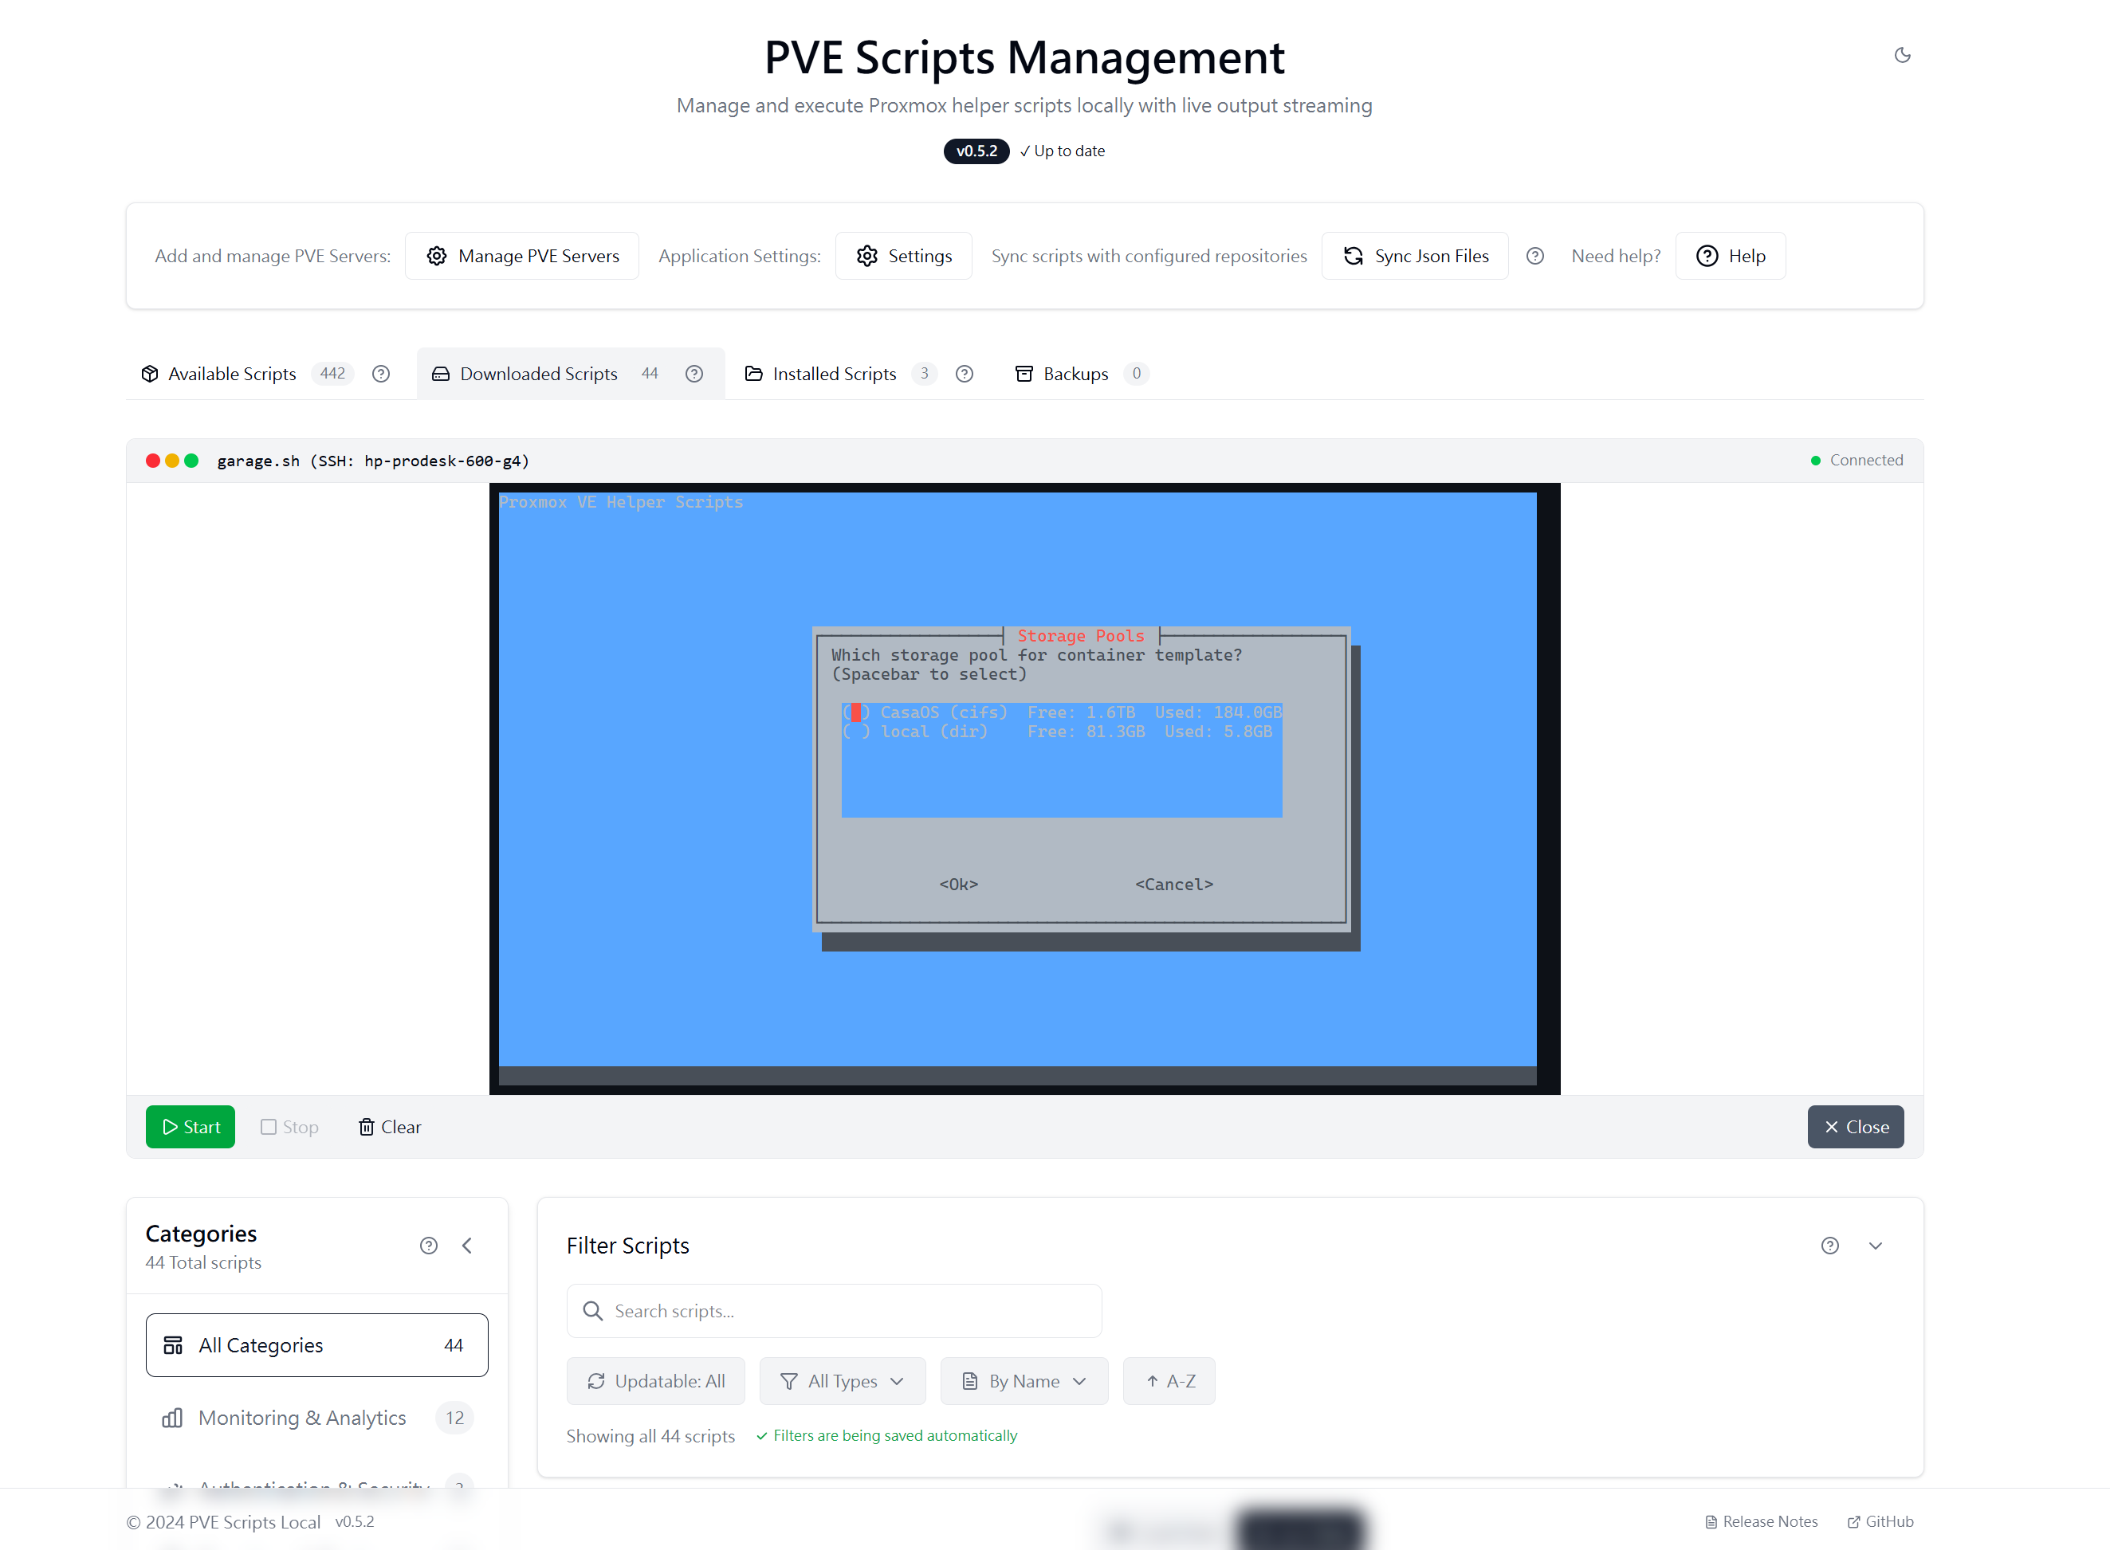Click Sync Json Files button

1416,256
